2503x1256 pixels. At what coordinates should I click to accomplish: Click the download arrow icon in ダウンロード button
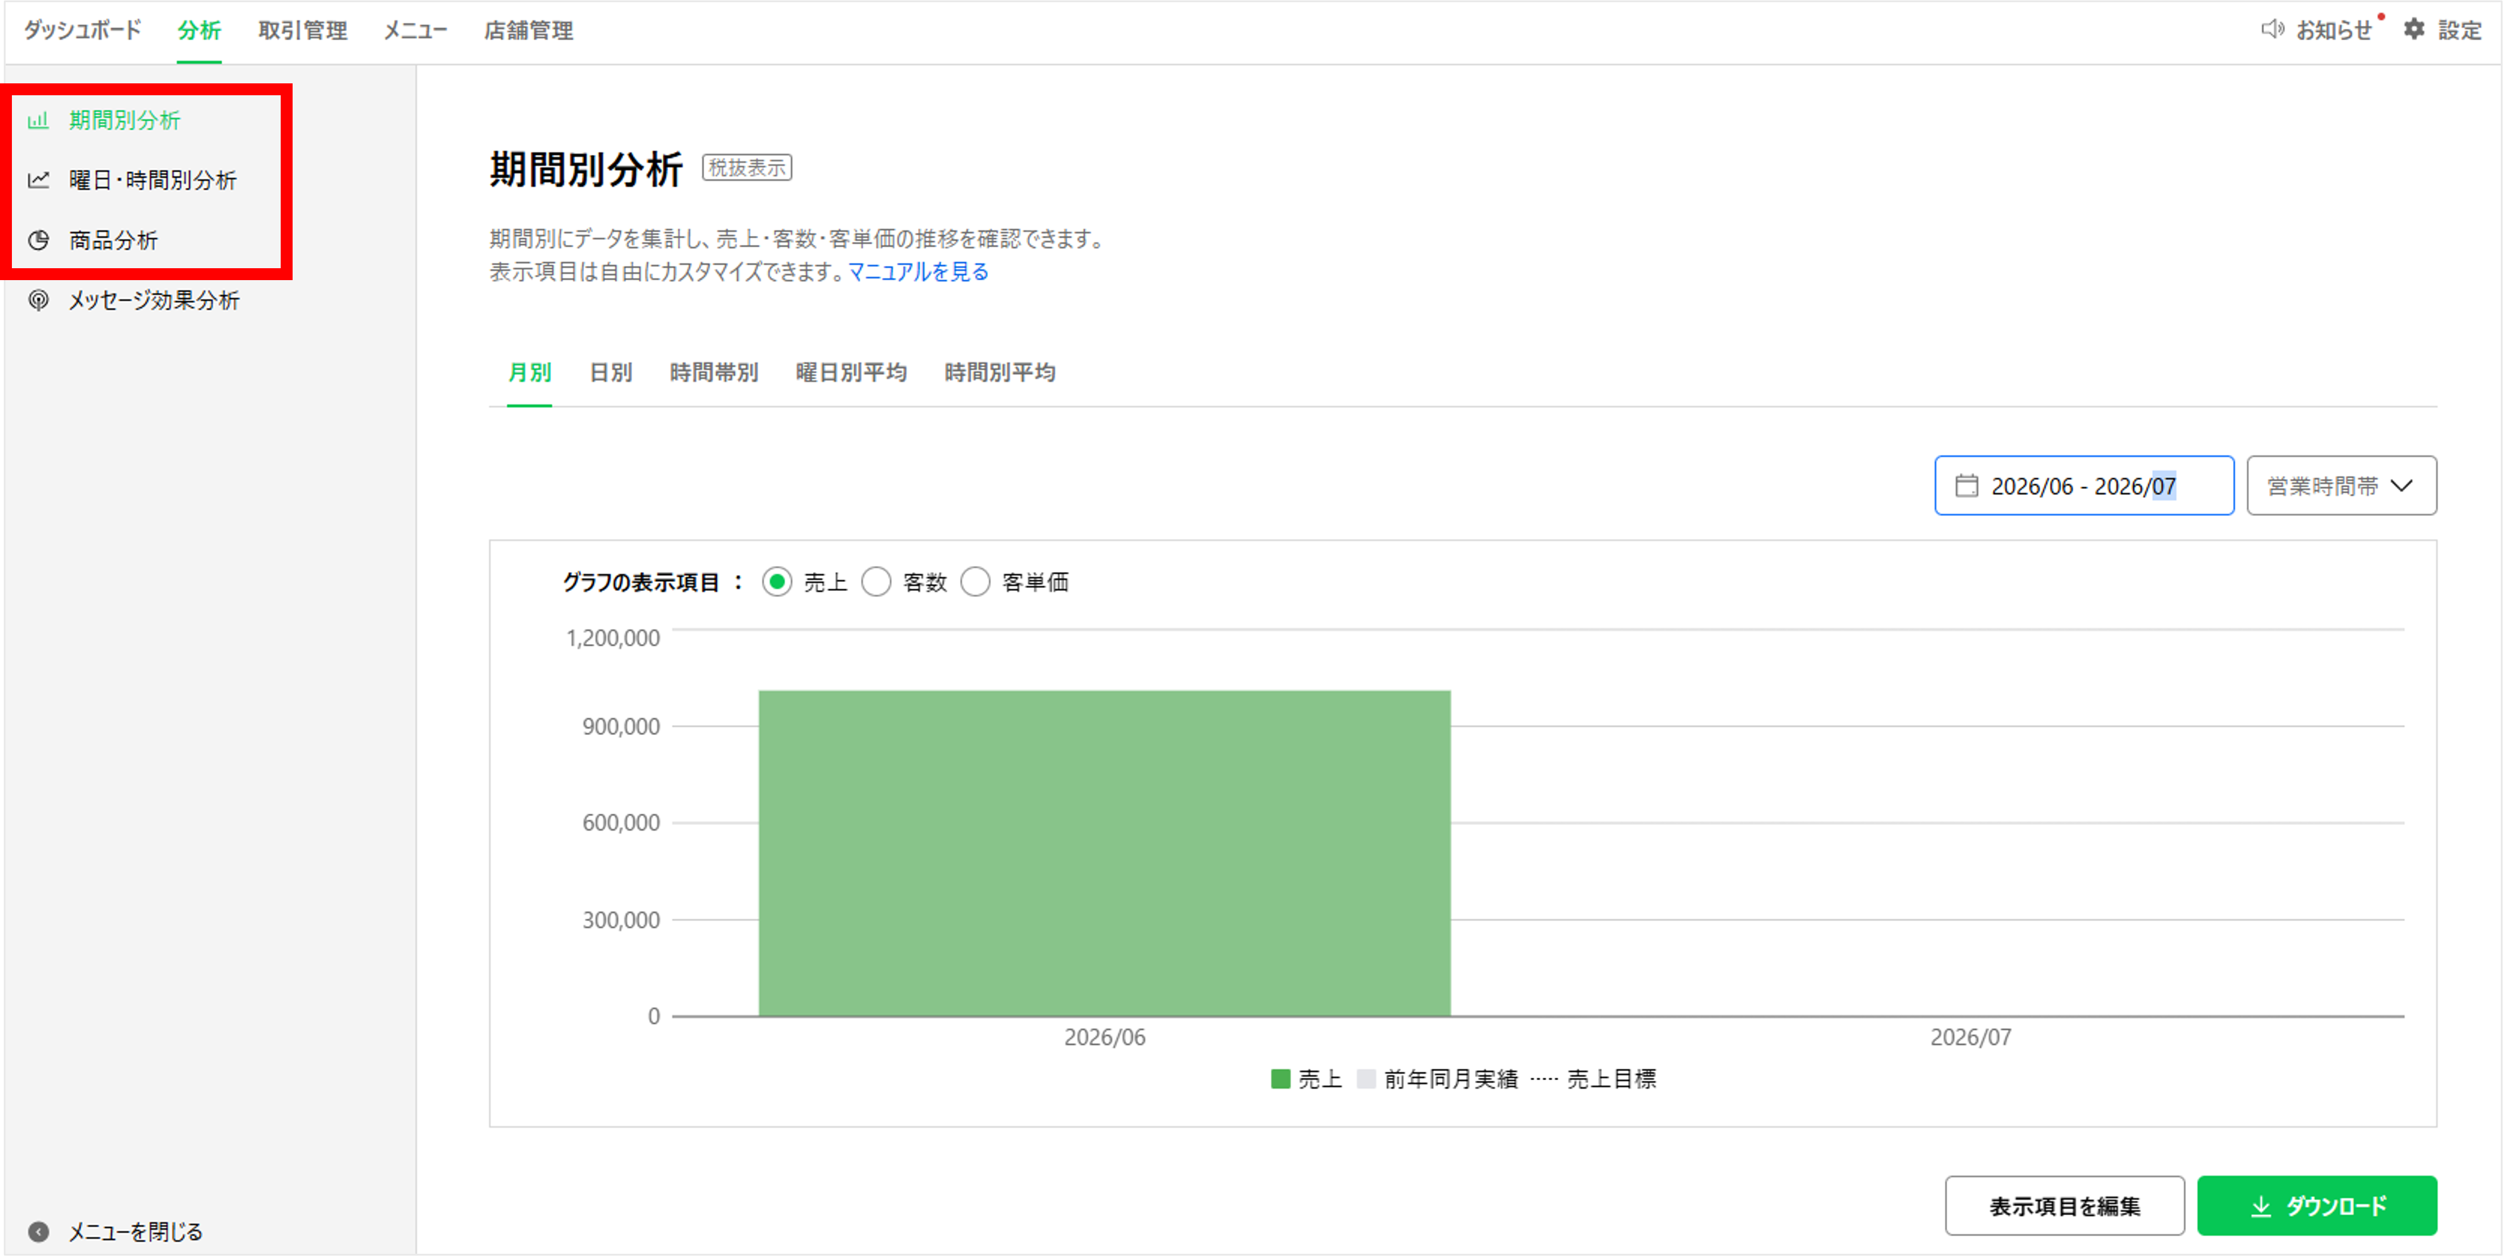(x=2261, y=1206)
